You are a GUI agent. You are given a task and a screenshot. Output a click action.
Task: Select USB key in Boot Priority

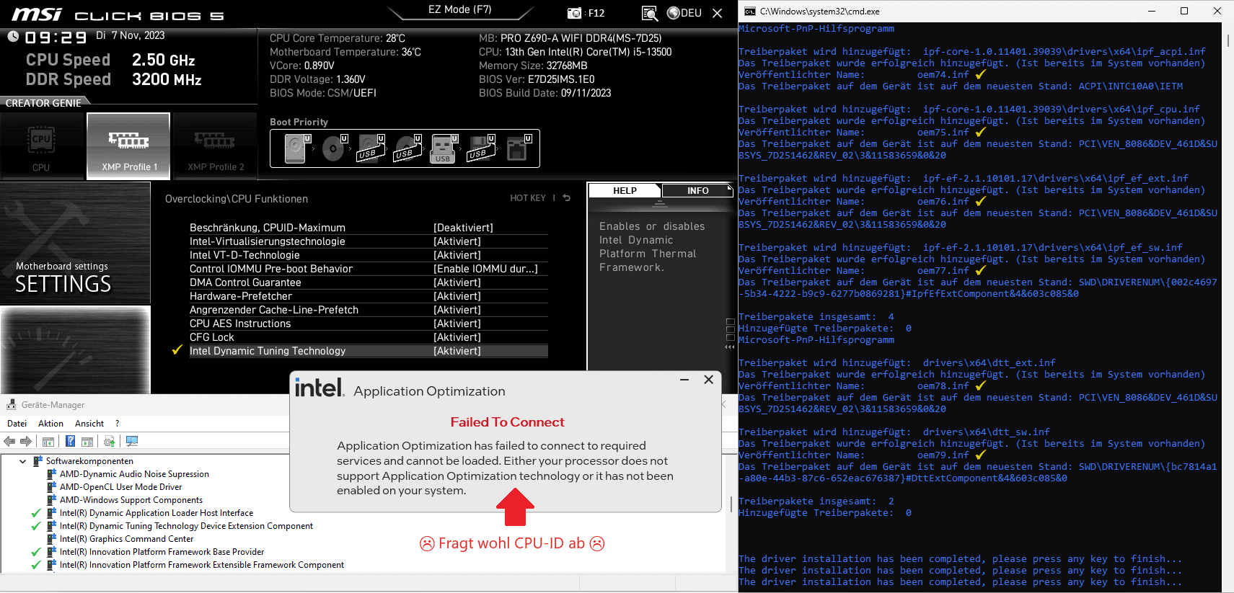[444, 149]
